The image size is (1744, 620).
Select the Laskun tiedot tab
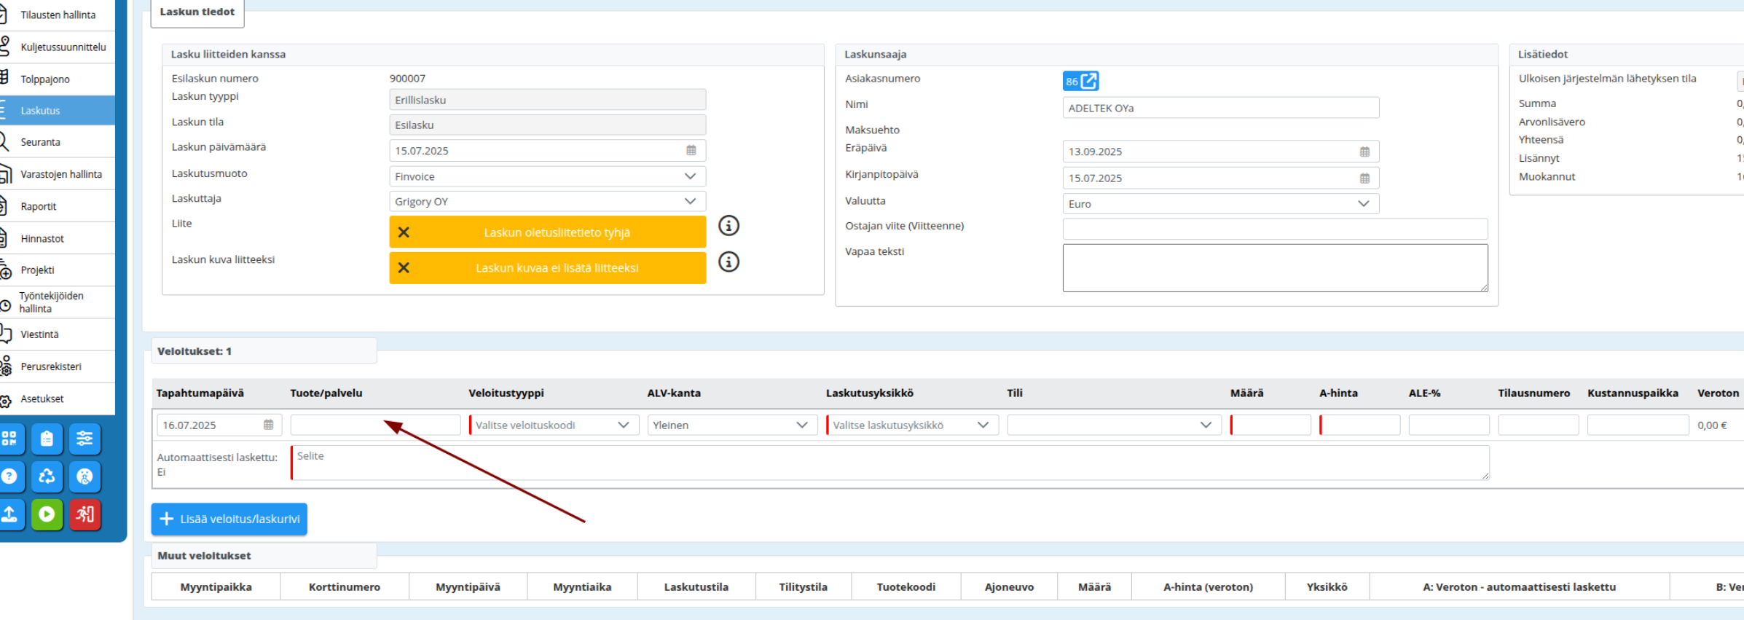pyautogui.click(x=197, y=12)
